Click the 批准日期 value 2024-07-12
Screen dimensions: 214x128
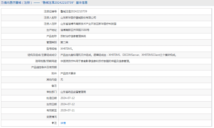pyautogui.click(x=67, y=98)
